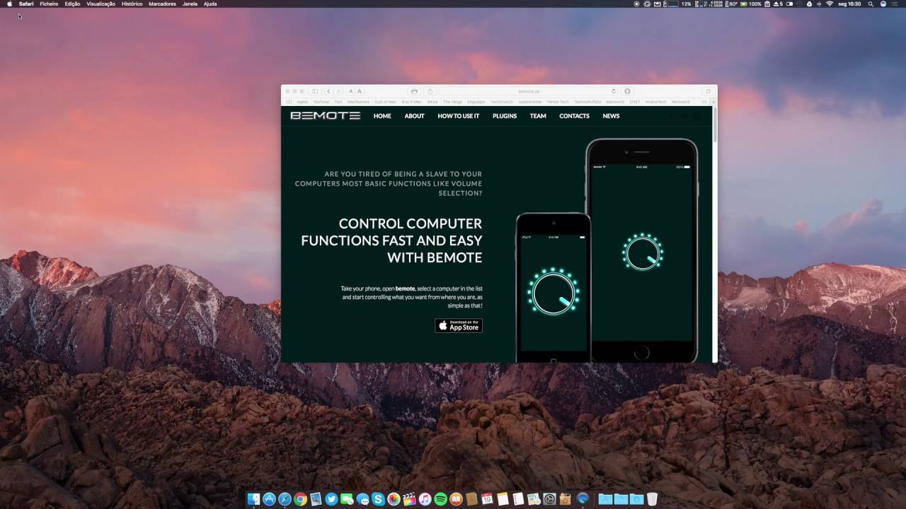
Task: Open the Marcadores menu
Action: pyautogui.click(x=162, y=4)
